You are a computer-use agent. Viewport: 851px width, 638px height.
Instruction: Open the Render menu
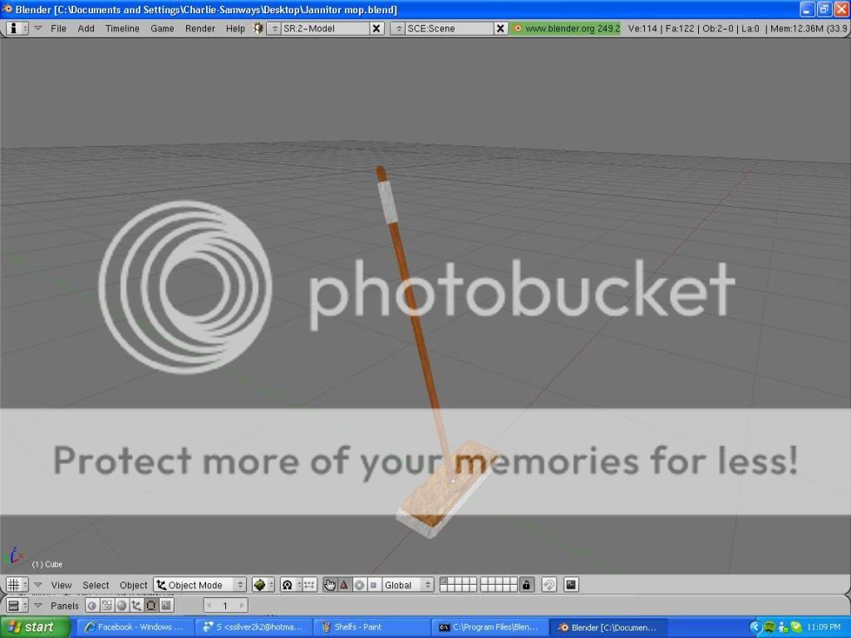click(x=199, y=28)
